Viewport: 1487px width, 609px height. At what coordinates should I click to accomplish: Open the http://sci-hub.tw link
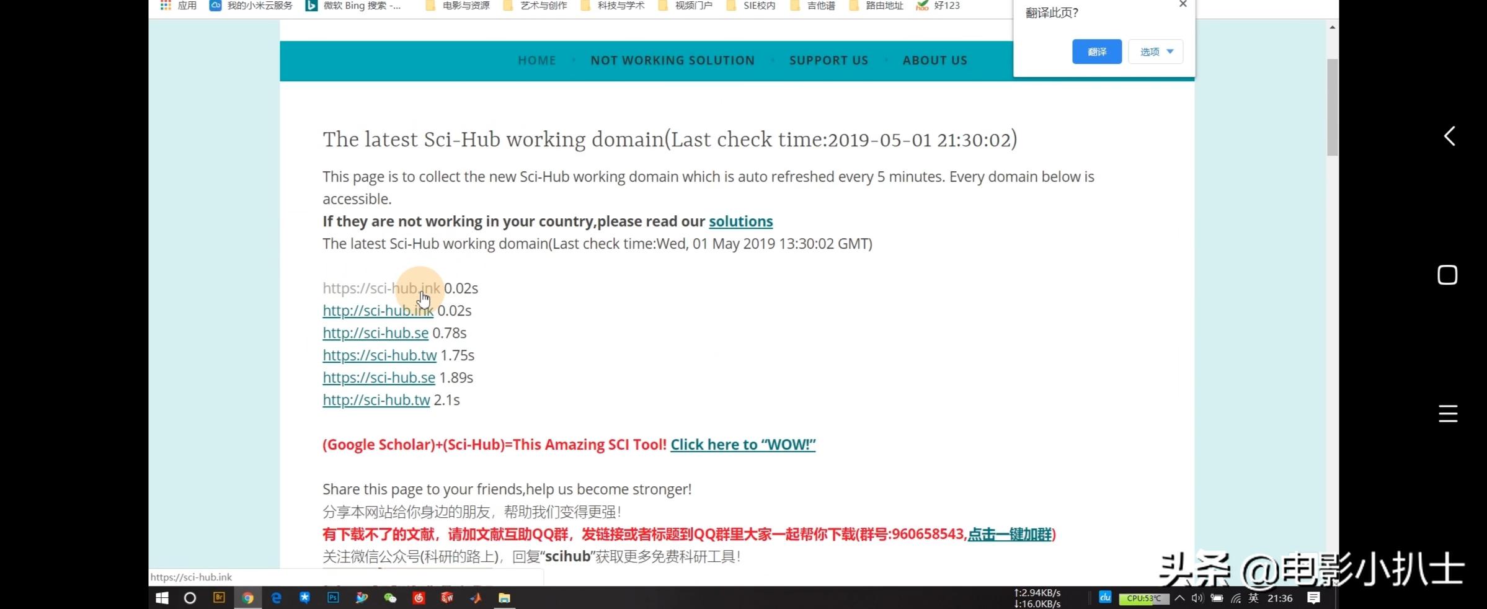(x=376, y=400)
